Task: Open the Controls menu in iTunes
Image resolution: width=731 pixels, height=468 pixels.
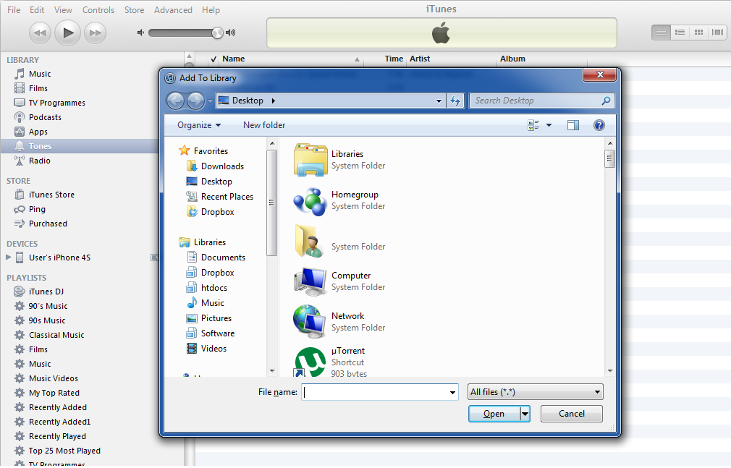Action: click(x=98, y=10)
